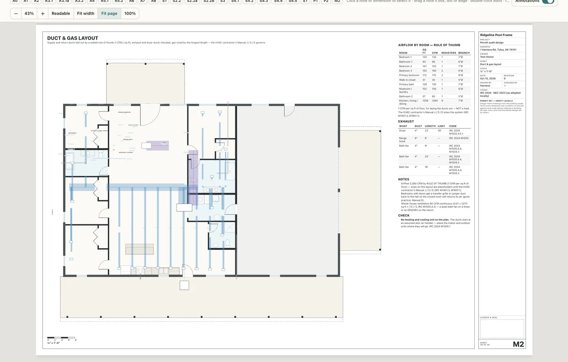Select the 'Bedroom 1' airflow table row
This screenshot has height=362, width=568.
(434, 57)
